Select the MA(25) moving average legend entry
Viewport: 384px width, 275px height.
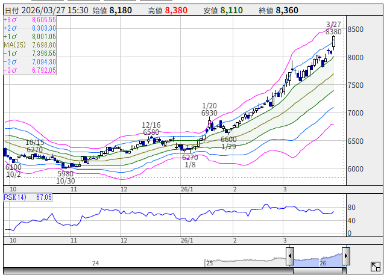click(x=30, y=45)
